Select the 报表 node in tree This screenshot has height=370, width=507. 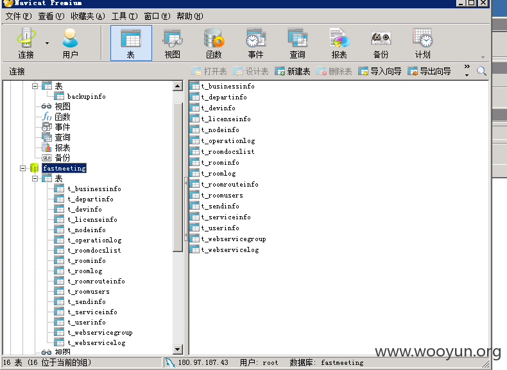pyautogui.click(x=62, y=147)
